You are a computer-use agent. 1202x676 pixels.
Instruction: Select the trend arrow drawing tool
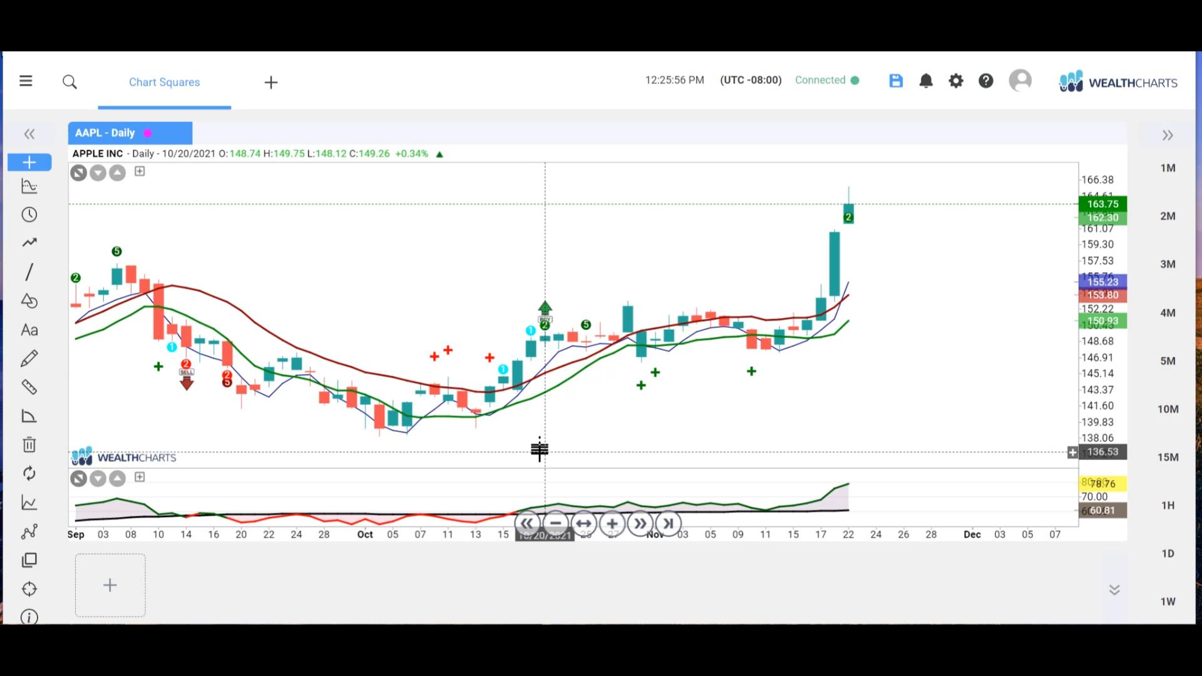pyautogui.click(x=29, y=243)
